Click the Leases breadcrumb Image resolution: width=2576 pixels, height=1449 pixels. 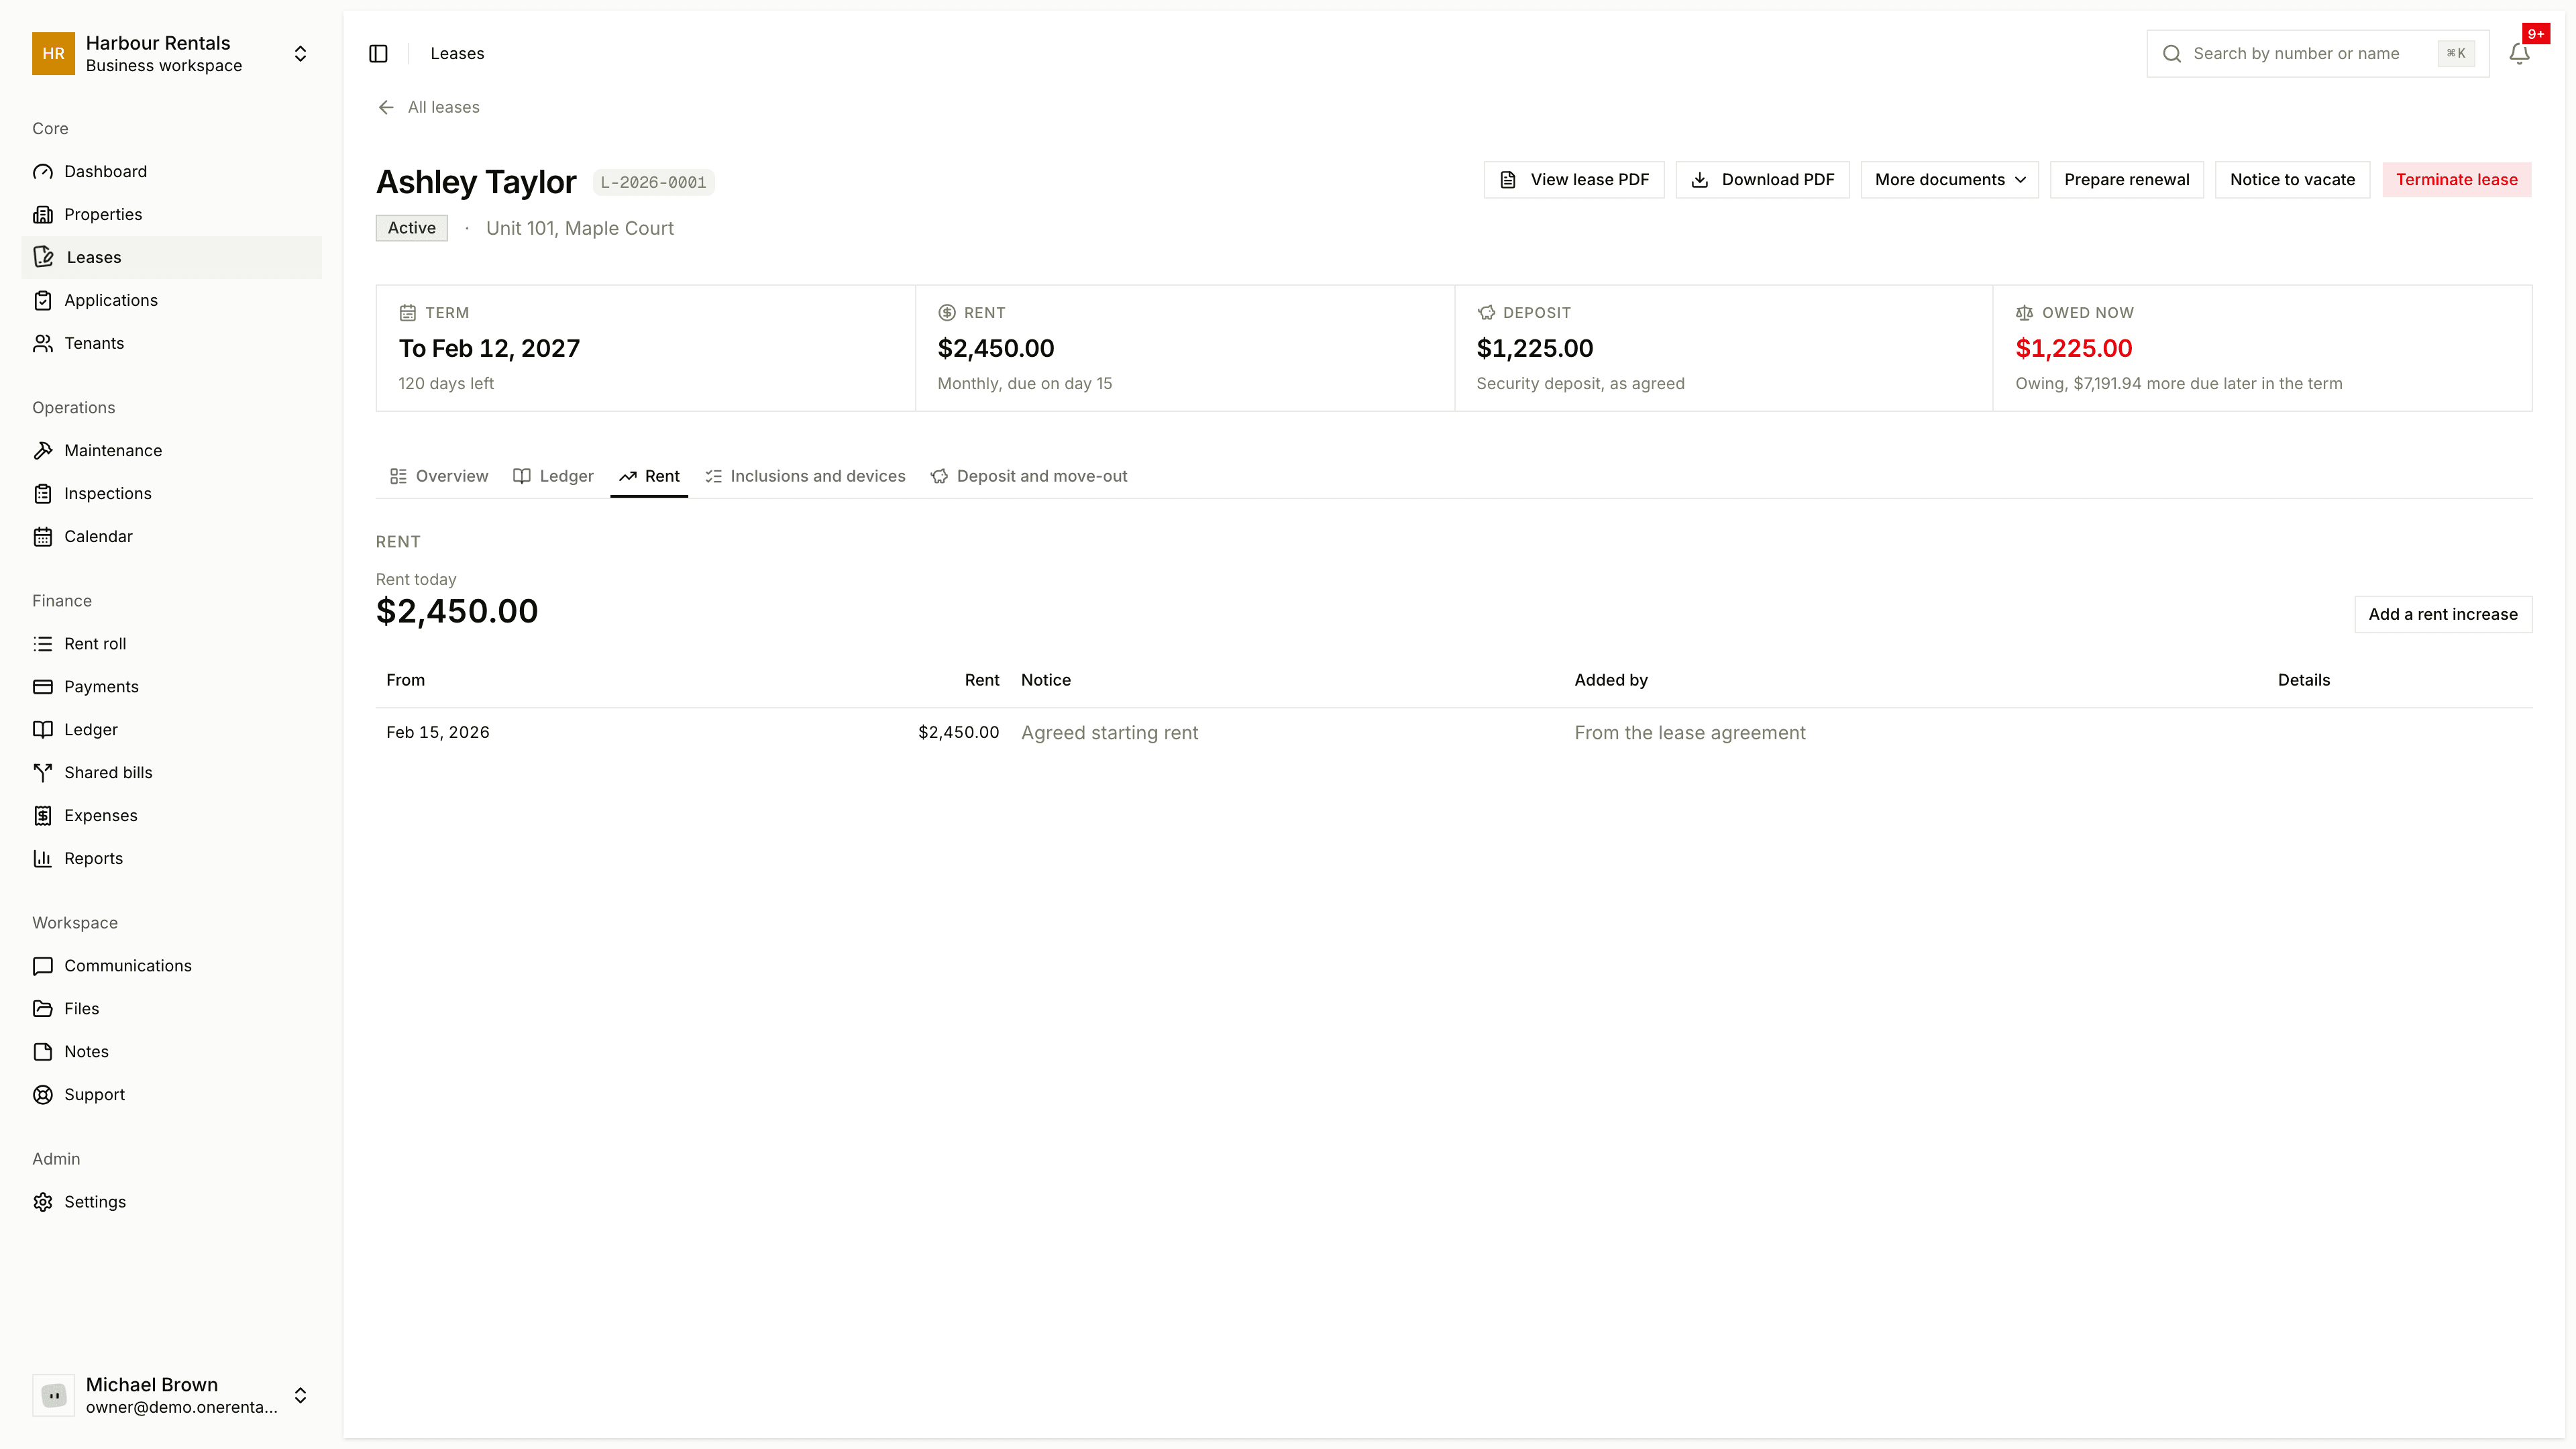click(457, 54)
